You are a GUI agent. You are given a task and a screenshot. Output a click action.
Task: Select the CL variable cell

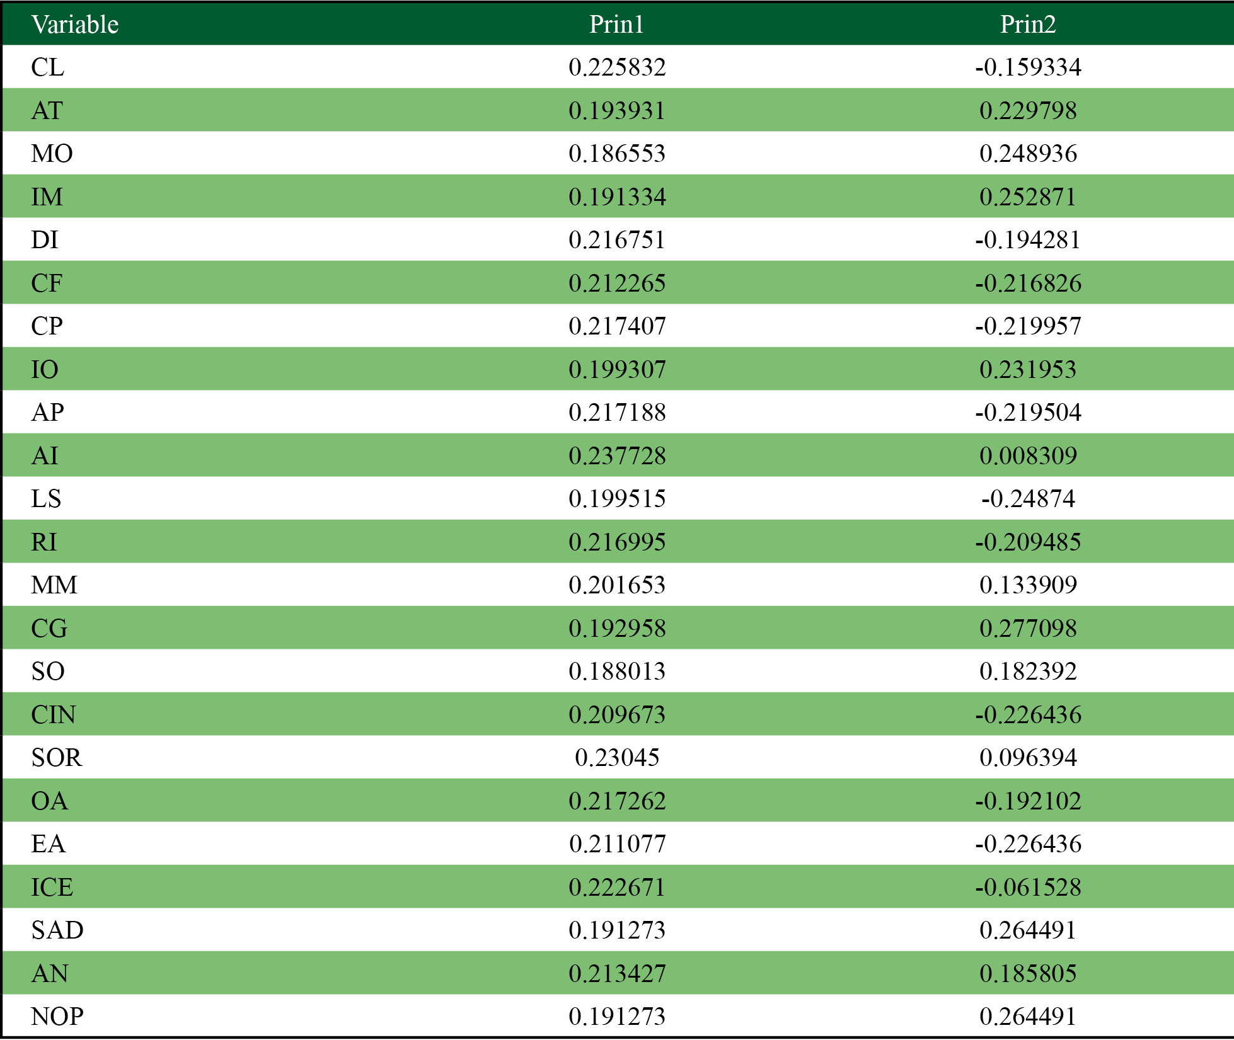point(48,67)
